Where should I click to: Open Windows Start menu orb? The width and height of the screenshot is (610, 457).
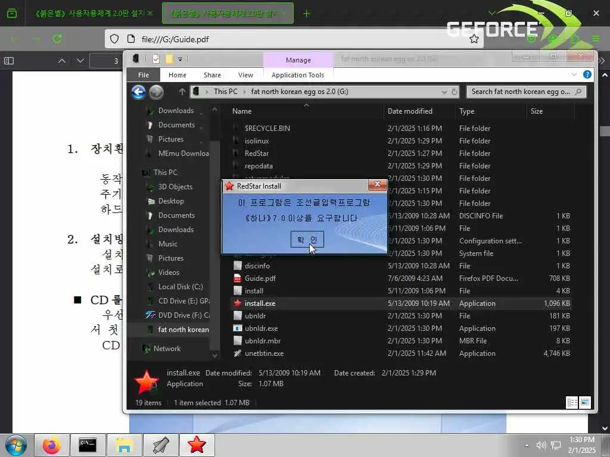[16, 445]
